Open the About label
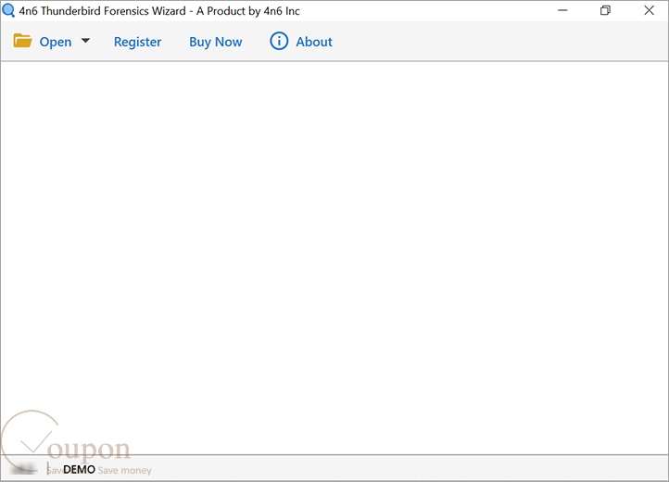 (314, 42)
